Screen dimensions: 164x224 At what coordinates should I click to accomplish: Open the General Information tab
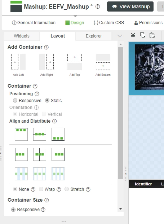34,23
